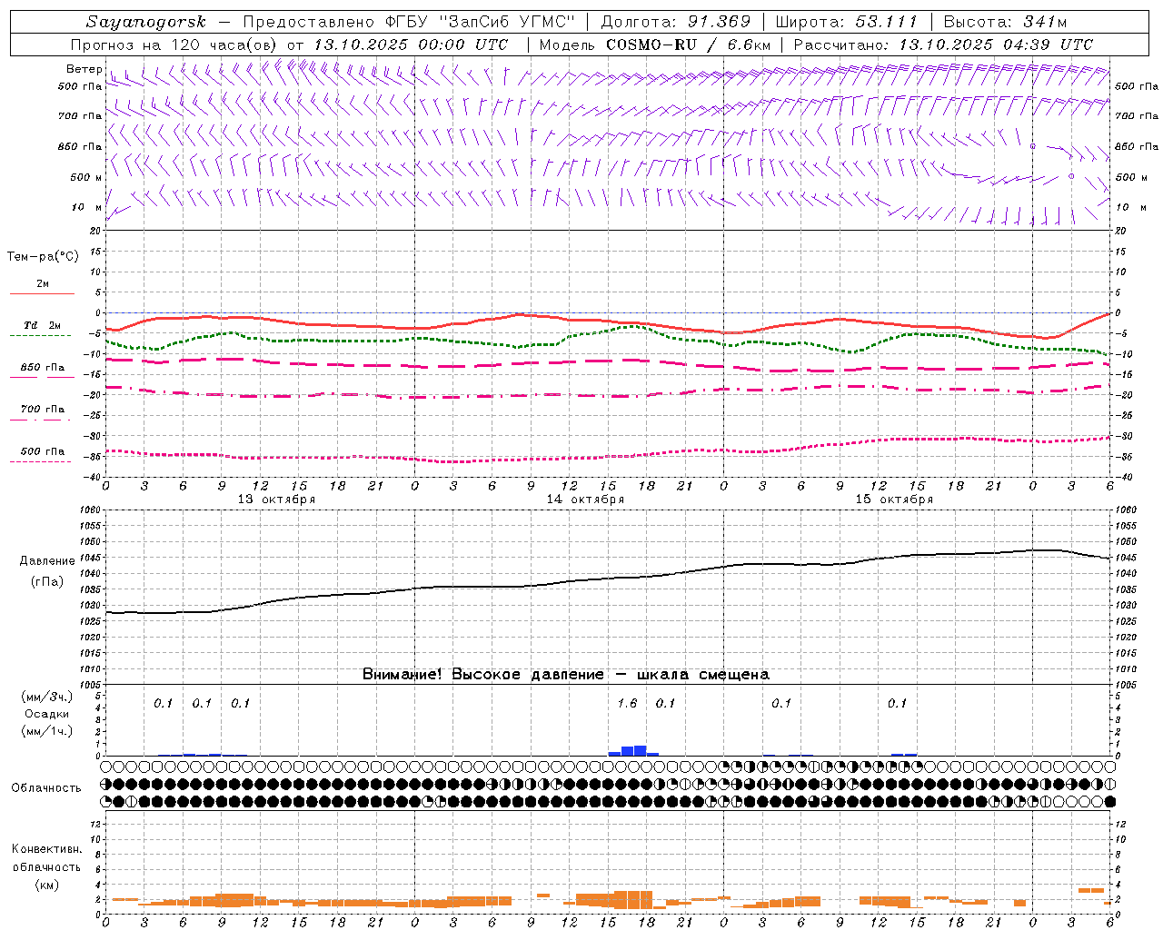The width and height of the screenshot is (1163, 930).
Task: Select the provider text ФГБУ "ЗапСиб УГМС"
Action: (x=481, y=22)
